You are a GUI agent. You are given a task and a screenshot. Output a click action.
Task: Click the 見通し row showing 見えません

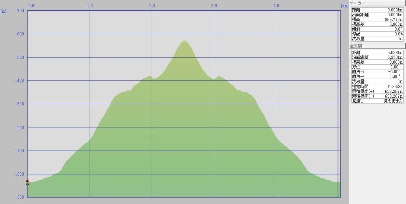pyautogui.click(x=378, y=101)
